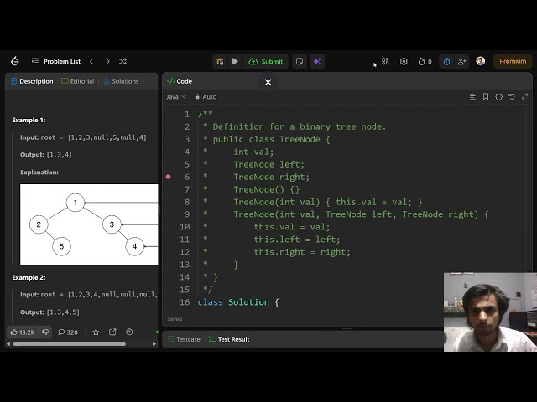This screenshot has height=402, width=537.
Task: Click the 'Example 2:' heading
Action: (29, 277)
